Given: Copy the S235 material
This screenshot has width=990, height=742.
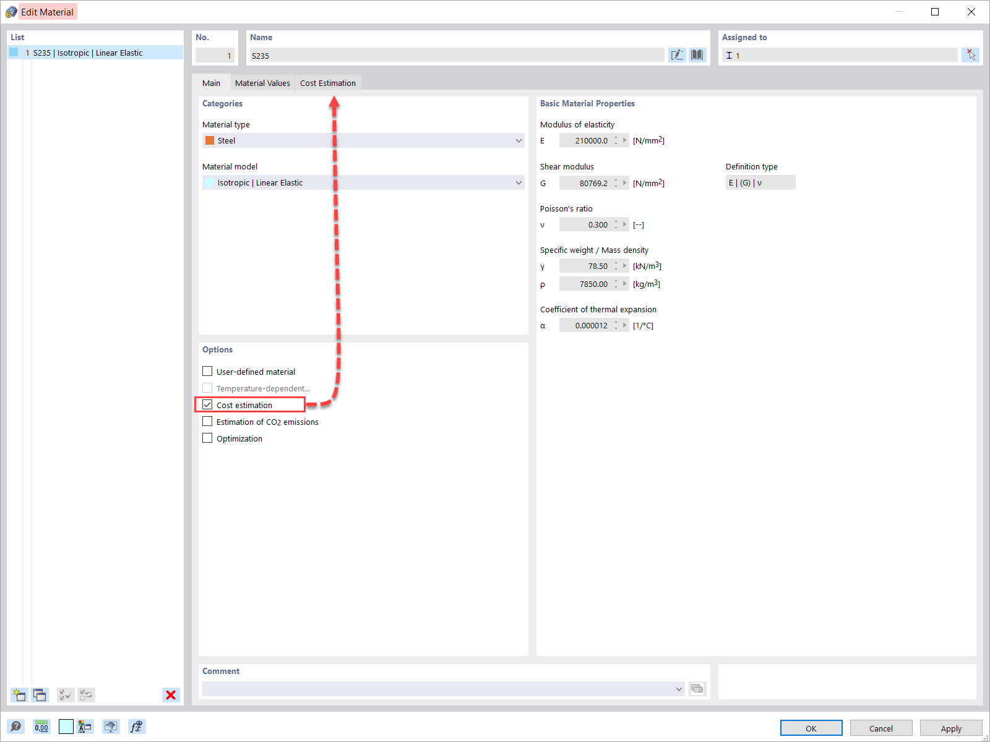Looking at the screenshot, I should coord(40,695).
